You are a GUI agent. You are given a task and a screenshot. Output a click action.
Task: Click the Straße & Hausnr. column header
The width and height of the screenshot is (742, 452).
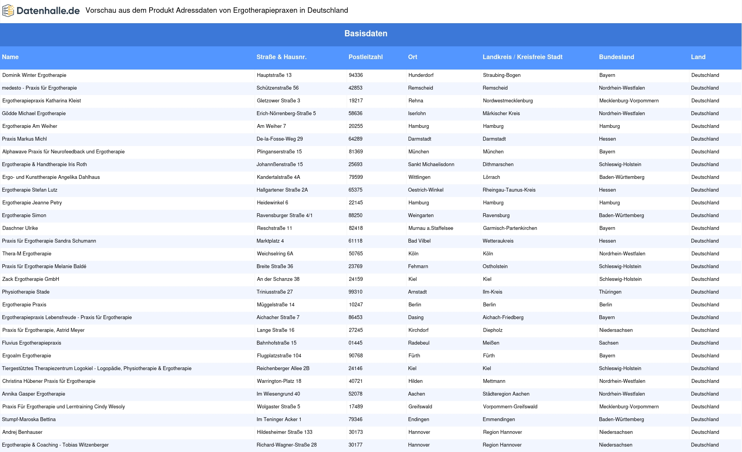[281, 57]
